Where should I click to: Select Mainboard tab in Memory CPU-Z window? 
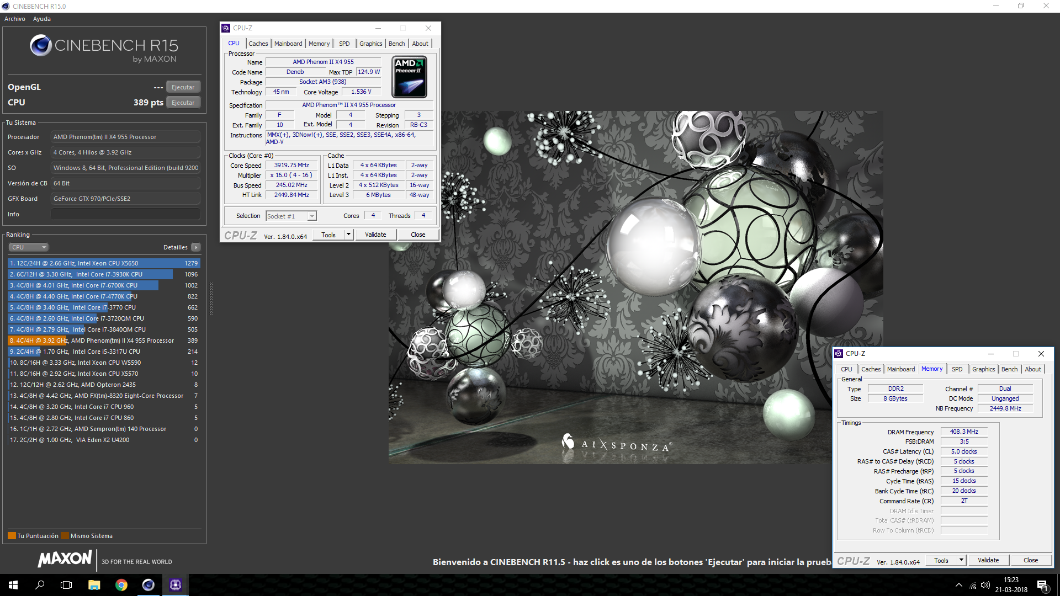tap(901, 369)
